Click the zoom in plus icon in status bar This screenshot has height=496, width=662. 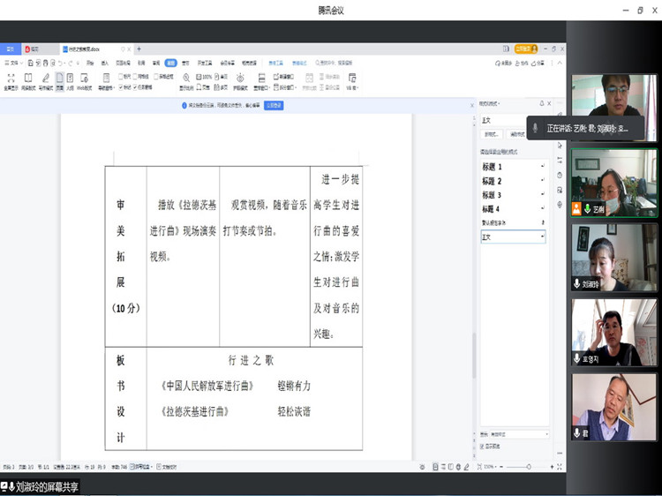[x=552, y=467]
